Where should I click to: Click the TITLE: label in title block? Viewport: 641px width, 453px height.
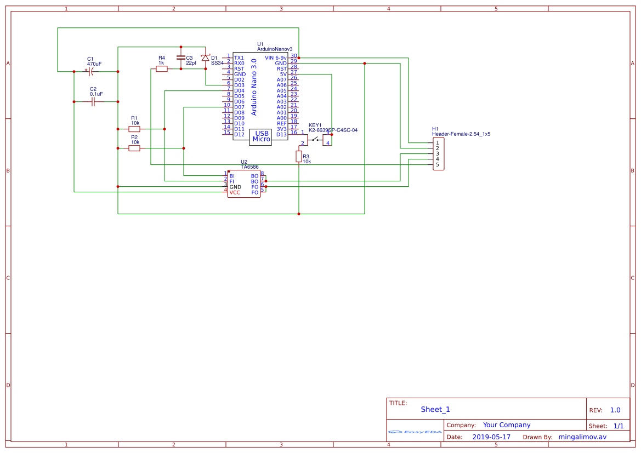398,403
